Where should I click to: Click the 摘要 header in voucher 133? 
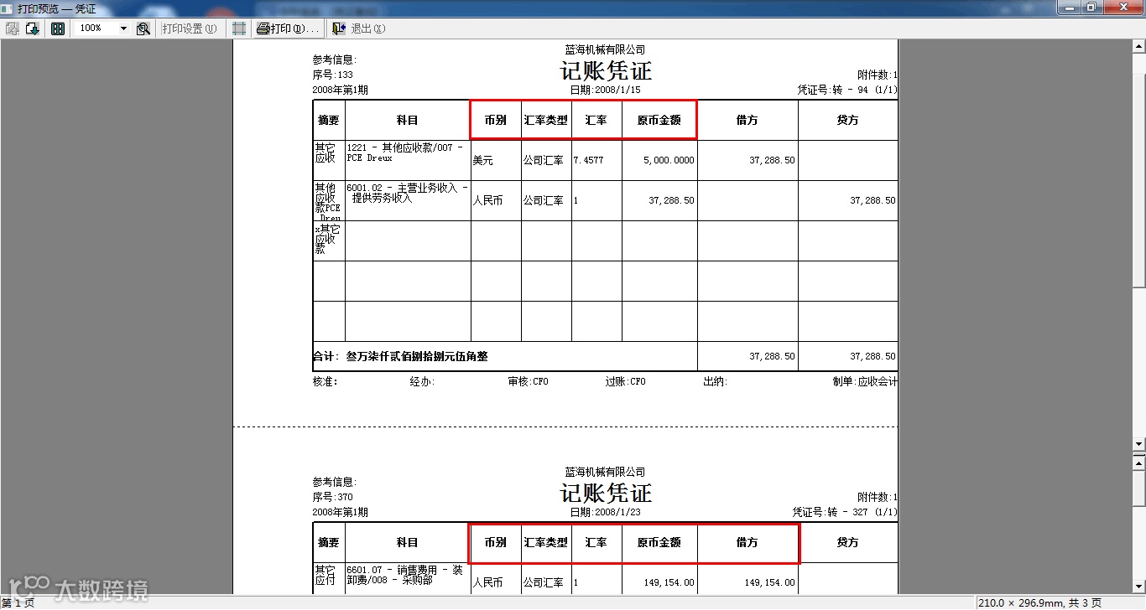[x=329, y=120]
